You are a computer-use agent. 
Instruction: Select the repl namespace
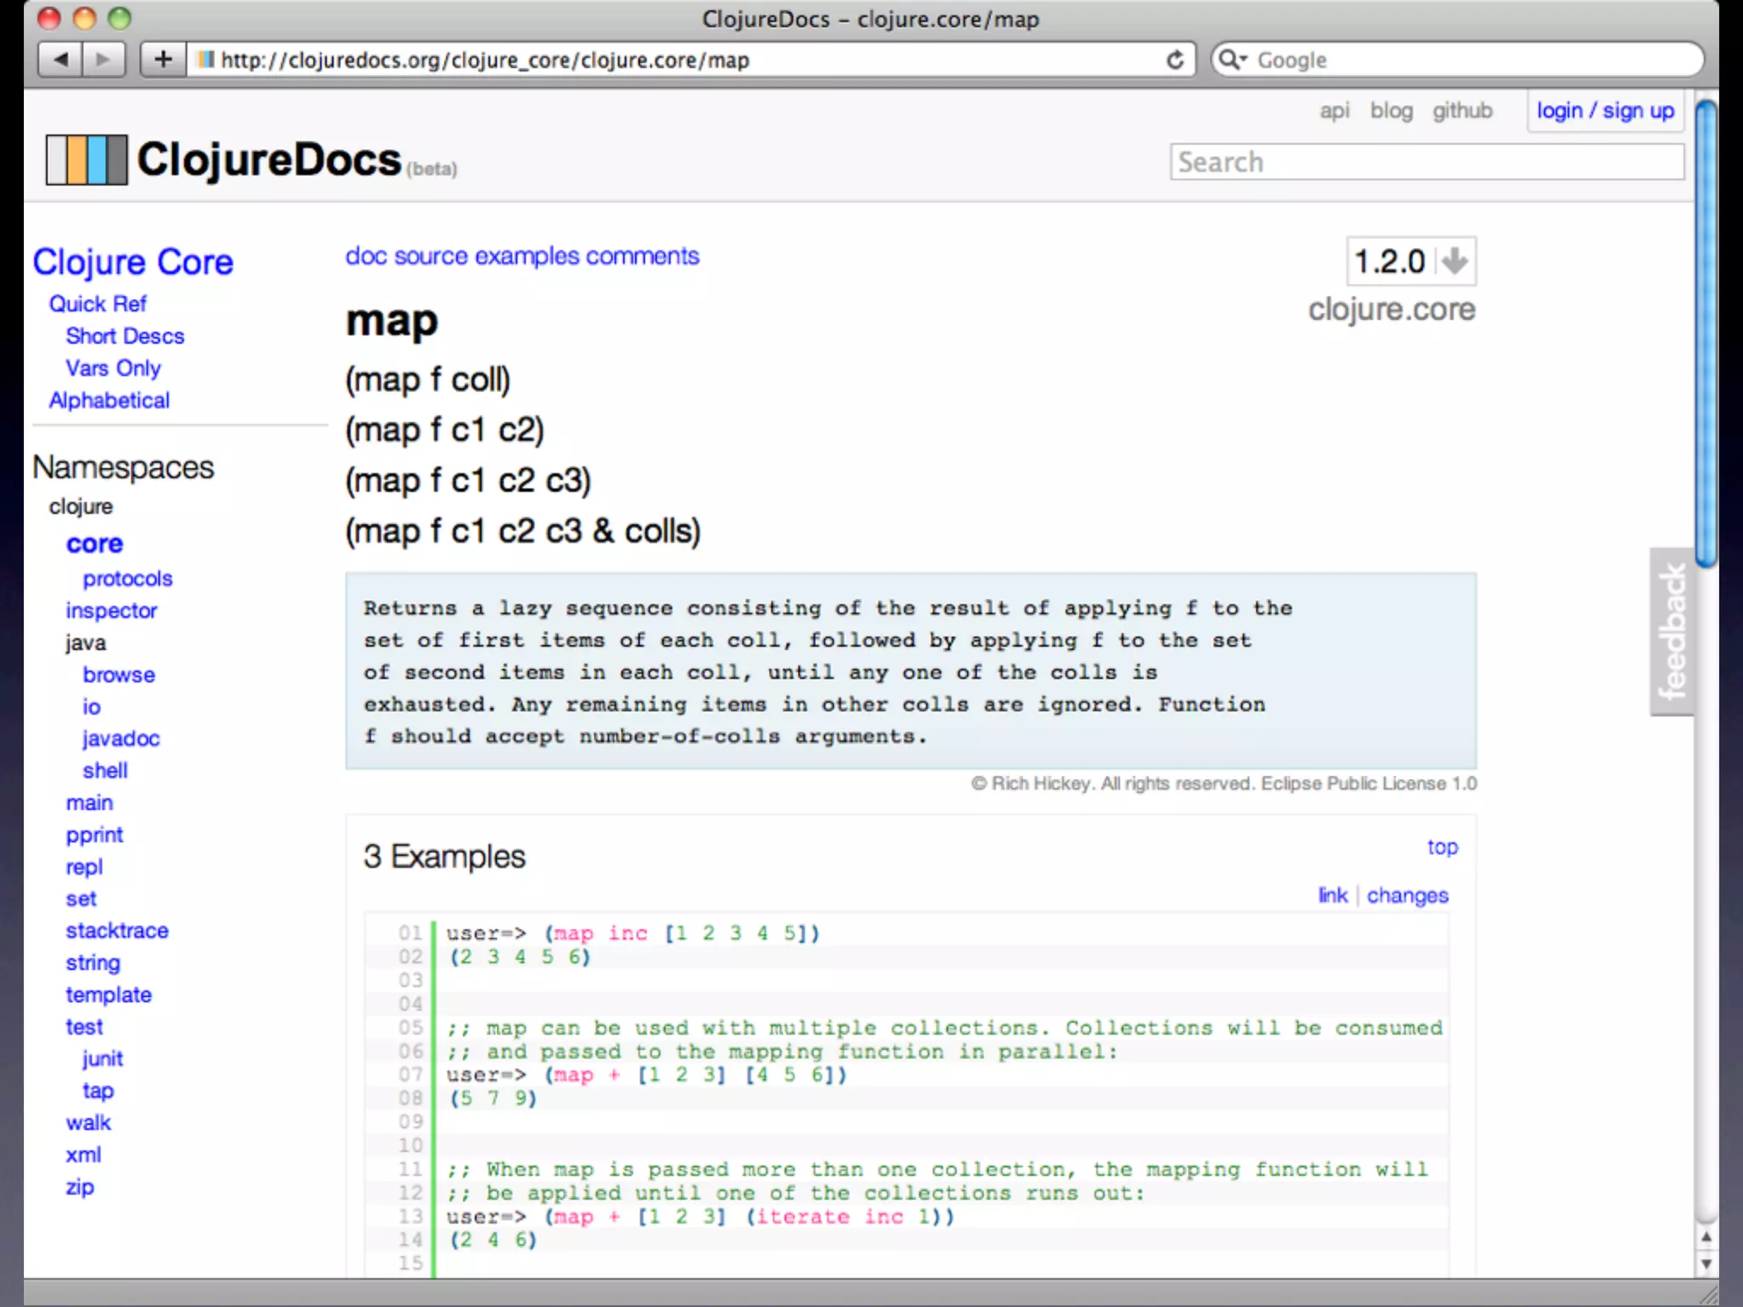84,867
